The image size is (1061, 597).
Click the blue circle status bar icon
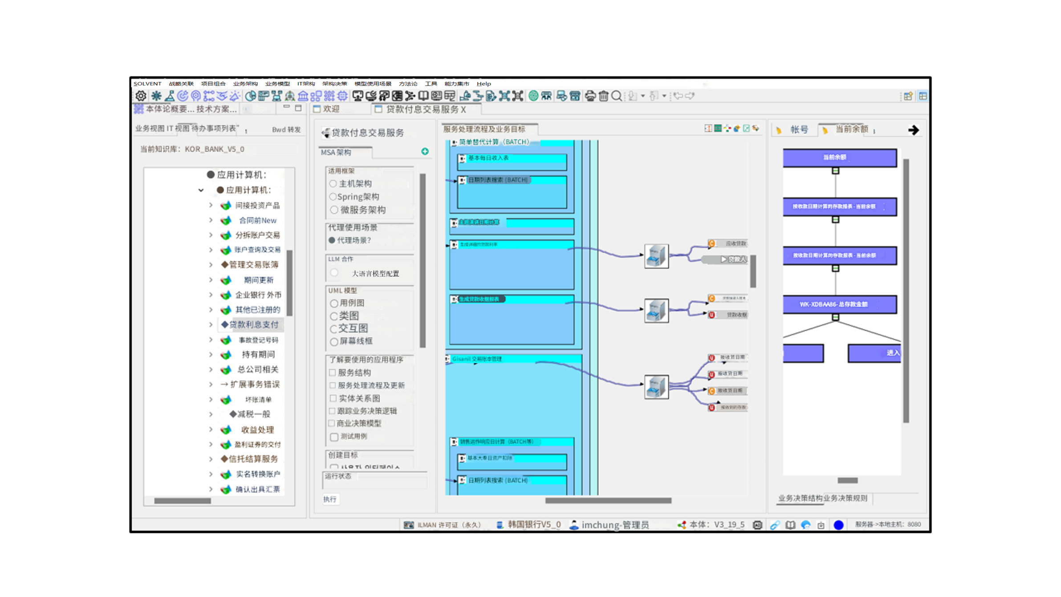pos(838,525)
